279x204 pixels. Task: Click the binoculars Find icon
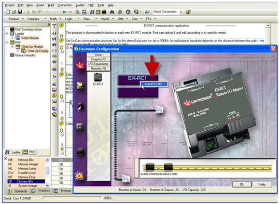pos(112,12)
